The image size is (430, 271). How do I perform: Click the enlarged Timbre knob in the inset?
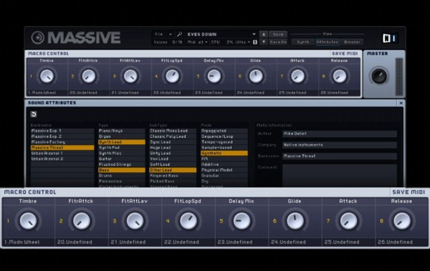tap(28, 221)
